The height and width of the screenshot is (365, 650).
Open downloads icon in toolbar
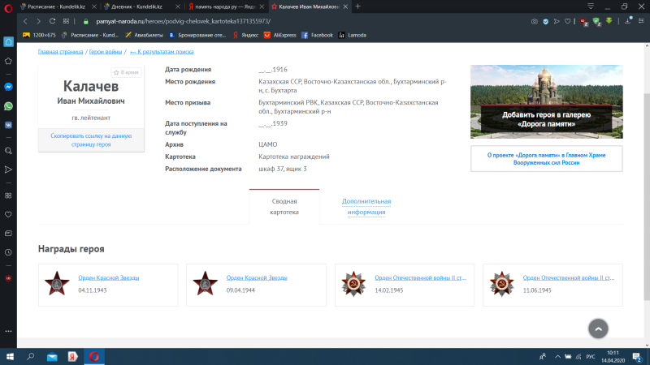click(x=627, y=21)
